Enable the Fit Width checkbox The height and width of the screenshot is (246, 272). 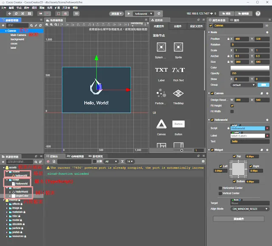tap(232, 112)
